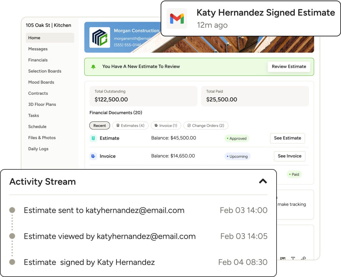The height and width of the screenshot is (277, 341).
Task: Click the blue Invoice document icon
Action: click(93, 156)
